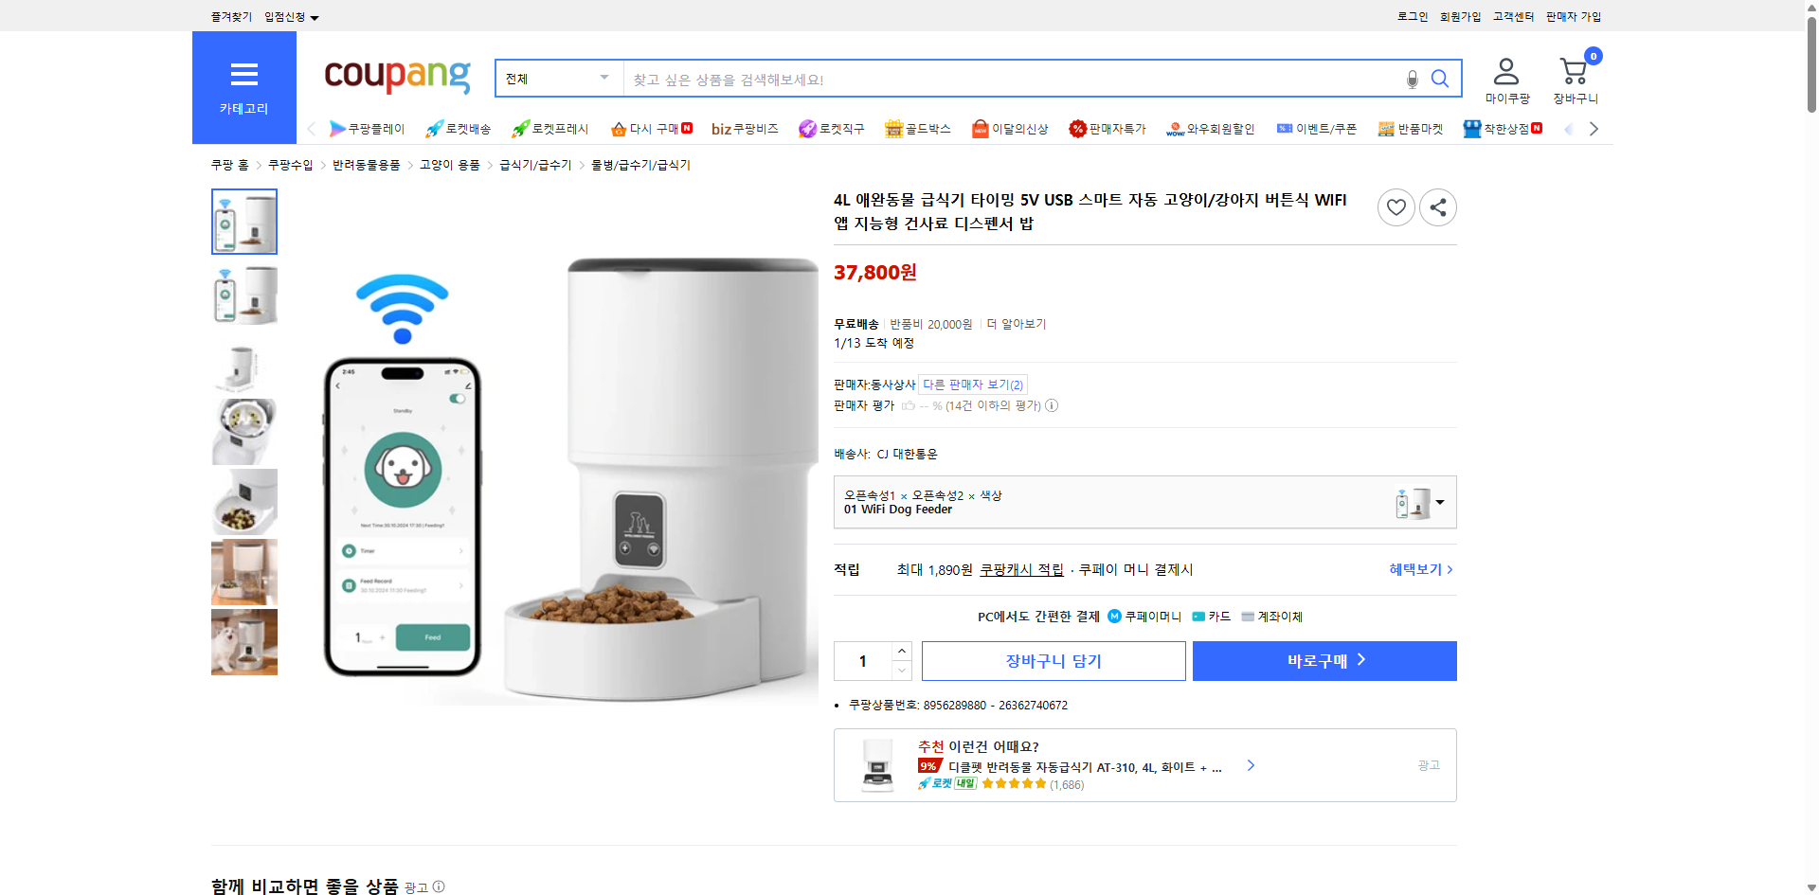Open 골드박스 from the navigation bar

[917, 128]
